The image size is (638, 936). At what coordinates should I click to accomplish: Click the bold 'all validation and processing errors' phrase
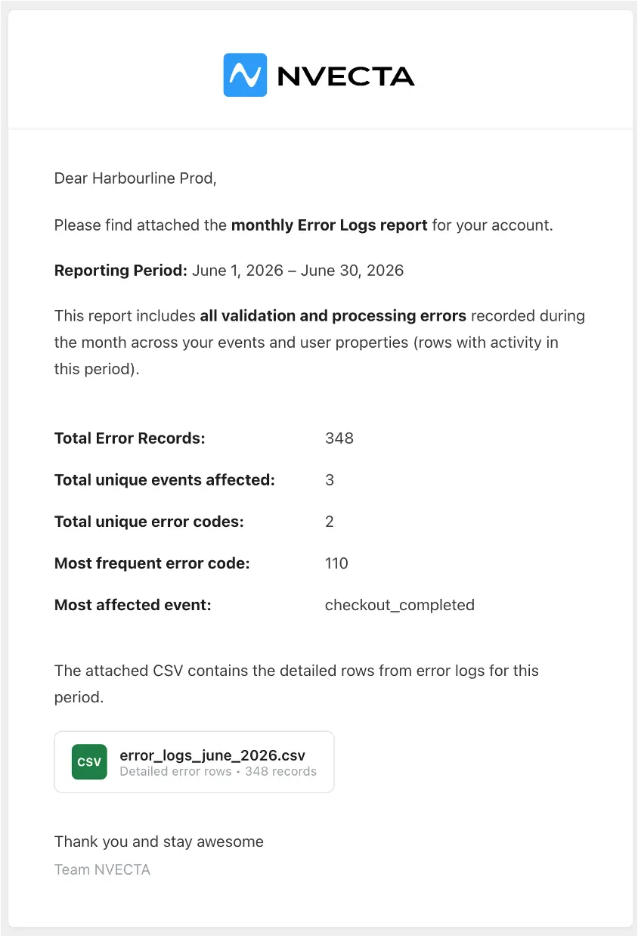pyautogui.click(x=333, y=315)
